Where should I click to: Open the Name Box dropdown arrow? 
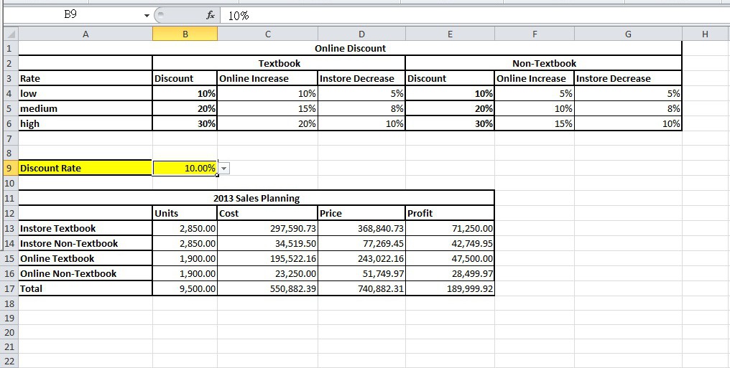click(x=147, y=15)
